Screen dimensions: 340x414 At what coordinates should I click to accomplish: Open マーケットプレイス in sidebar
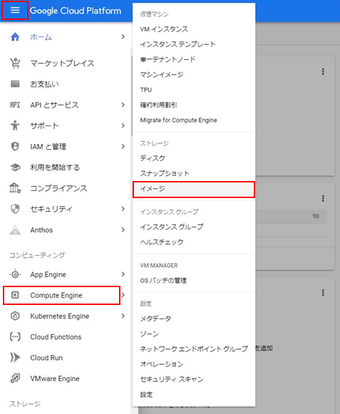[62, 63]
